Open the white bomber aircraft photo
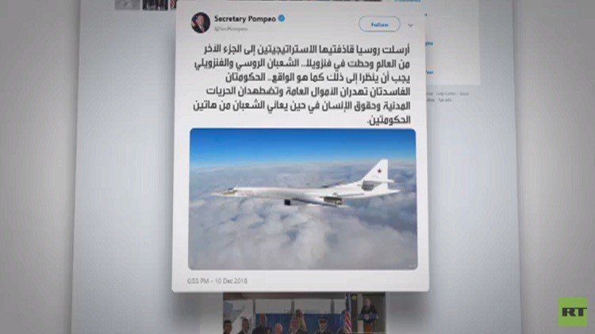 point(303,199)
